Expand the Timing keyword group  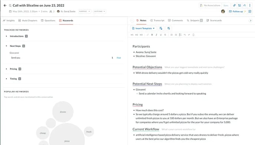point(6,79)
